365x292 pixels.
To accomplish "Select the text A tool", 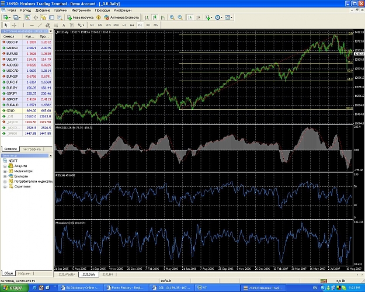I will (x=64, y=25).
